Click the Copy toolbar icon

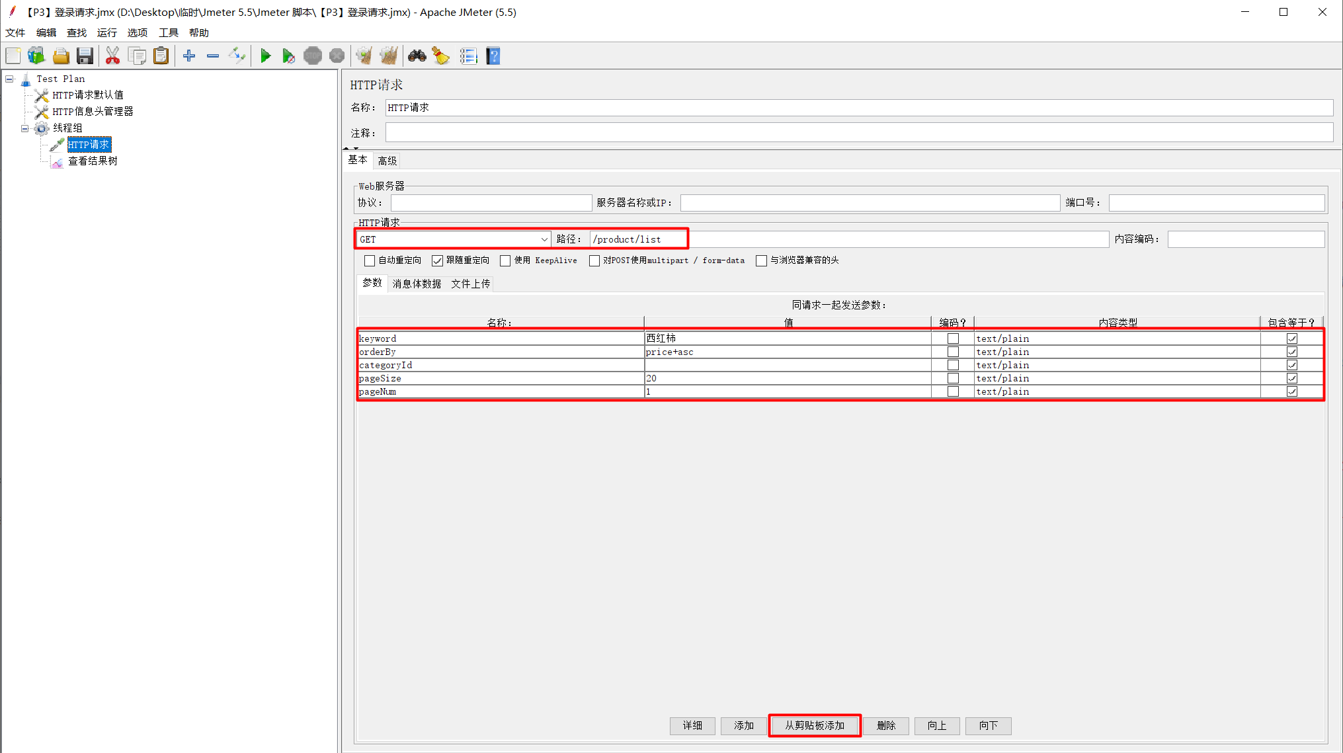click(x=137, y=56)
